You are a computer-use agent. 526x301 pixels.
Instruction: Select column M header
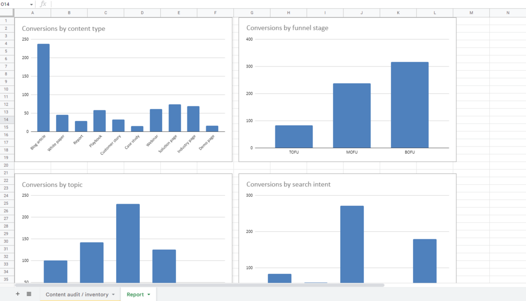pyautogui.click(x=472, y=13)
